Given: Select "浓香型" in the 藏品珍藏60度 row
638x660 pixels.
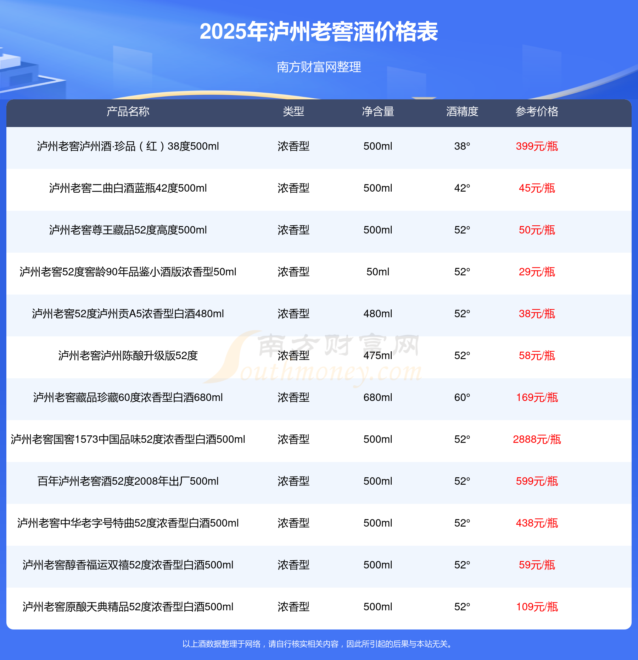Looking at the screenshot, I should coord(293,397).
